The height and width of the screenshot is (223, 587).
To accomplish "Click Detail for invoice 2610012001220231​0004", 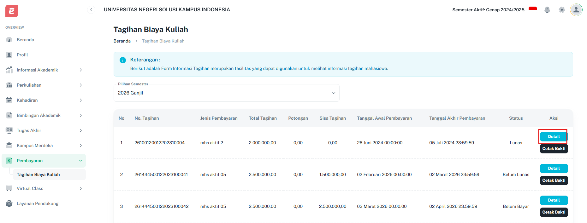I will point(554,137).
